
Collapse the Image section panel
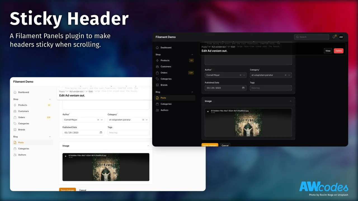pos(291,101)
